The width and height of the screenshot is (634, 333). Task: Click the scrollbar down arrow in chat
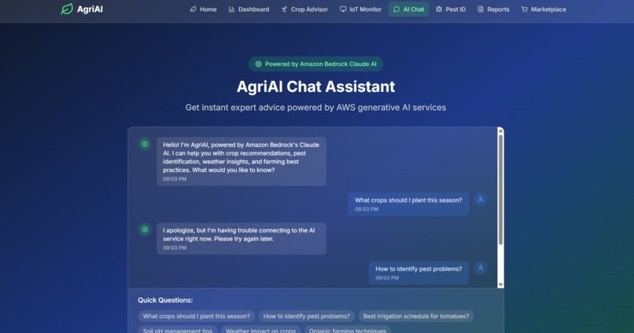pyautogui.click(x=500, y=284)
